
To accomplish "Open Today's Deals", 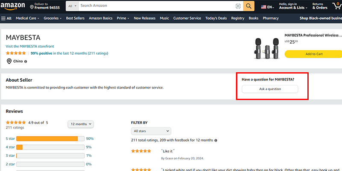I will (x=216, y=18).
